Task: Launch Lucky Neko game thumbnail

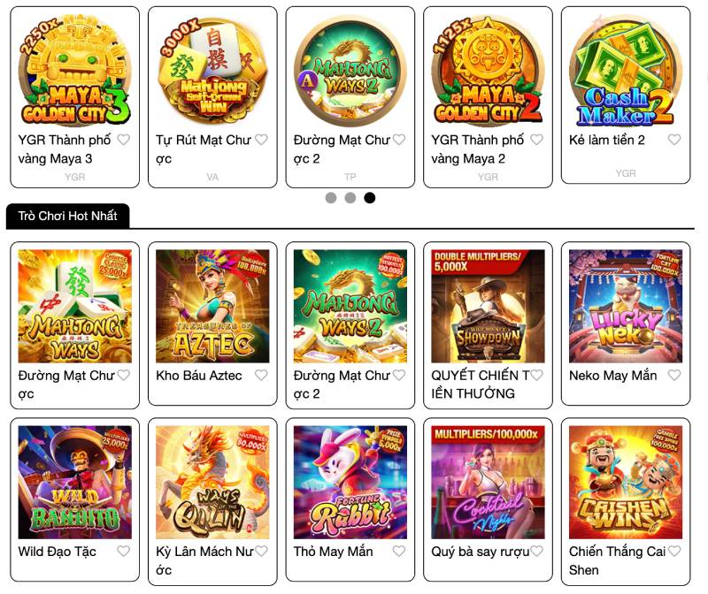Action: [626, 306]
